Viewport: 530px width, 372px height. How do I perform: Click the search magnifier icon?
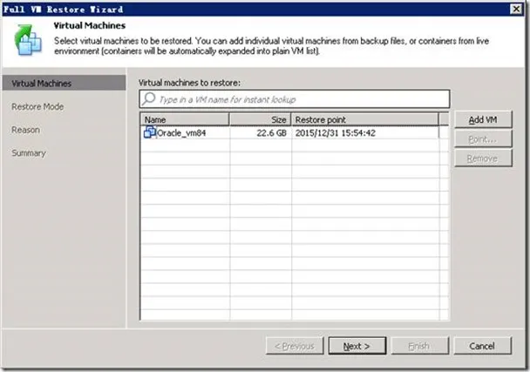[148, 99]
